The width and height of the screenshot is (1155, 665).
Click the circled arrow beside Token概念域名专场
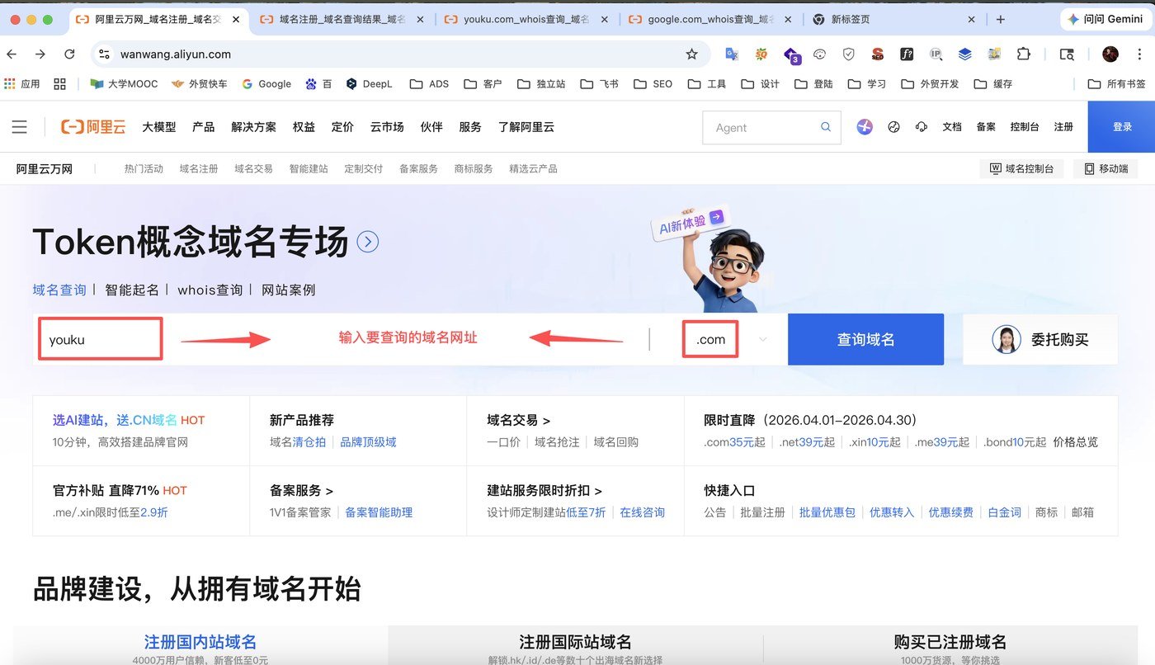pyautogui.click(x=368, y=242)
